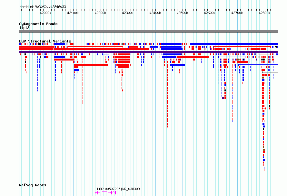Click the 42400k ruler tick label
287x196 pixels.
pos(155,13)
